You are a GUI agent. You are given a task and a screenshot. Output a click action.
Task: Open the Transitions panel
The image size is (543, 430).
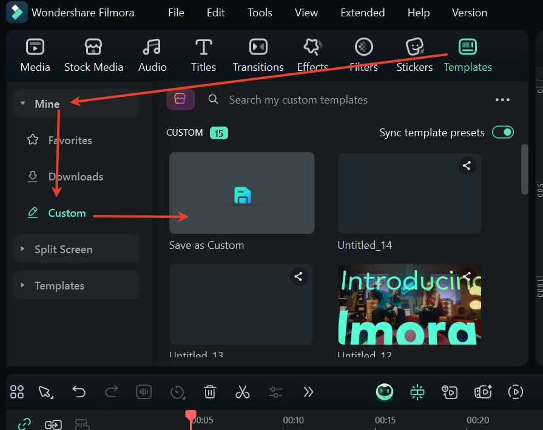point(258,55)
